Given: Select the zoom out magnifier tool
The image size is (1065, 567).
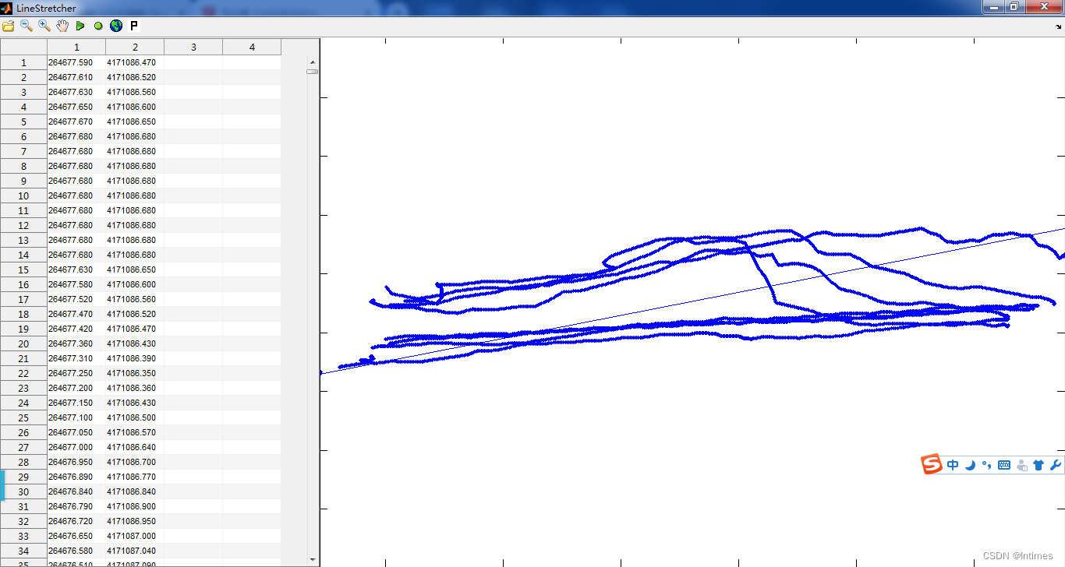Looking at the screenshot, I should [x=25, y=25].
